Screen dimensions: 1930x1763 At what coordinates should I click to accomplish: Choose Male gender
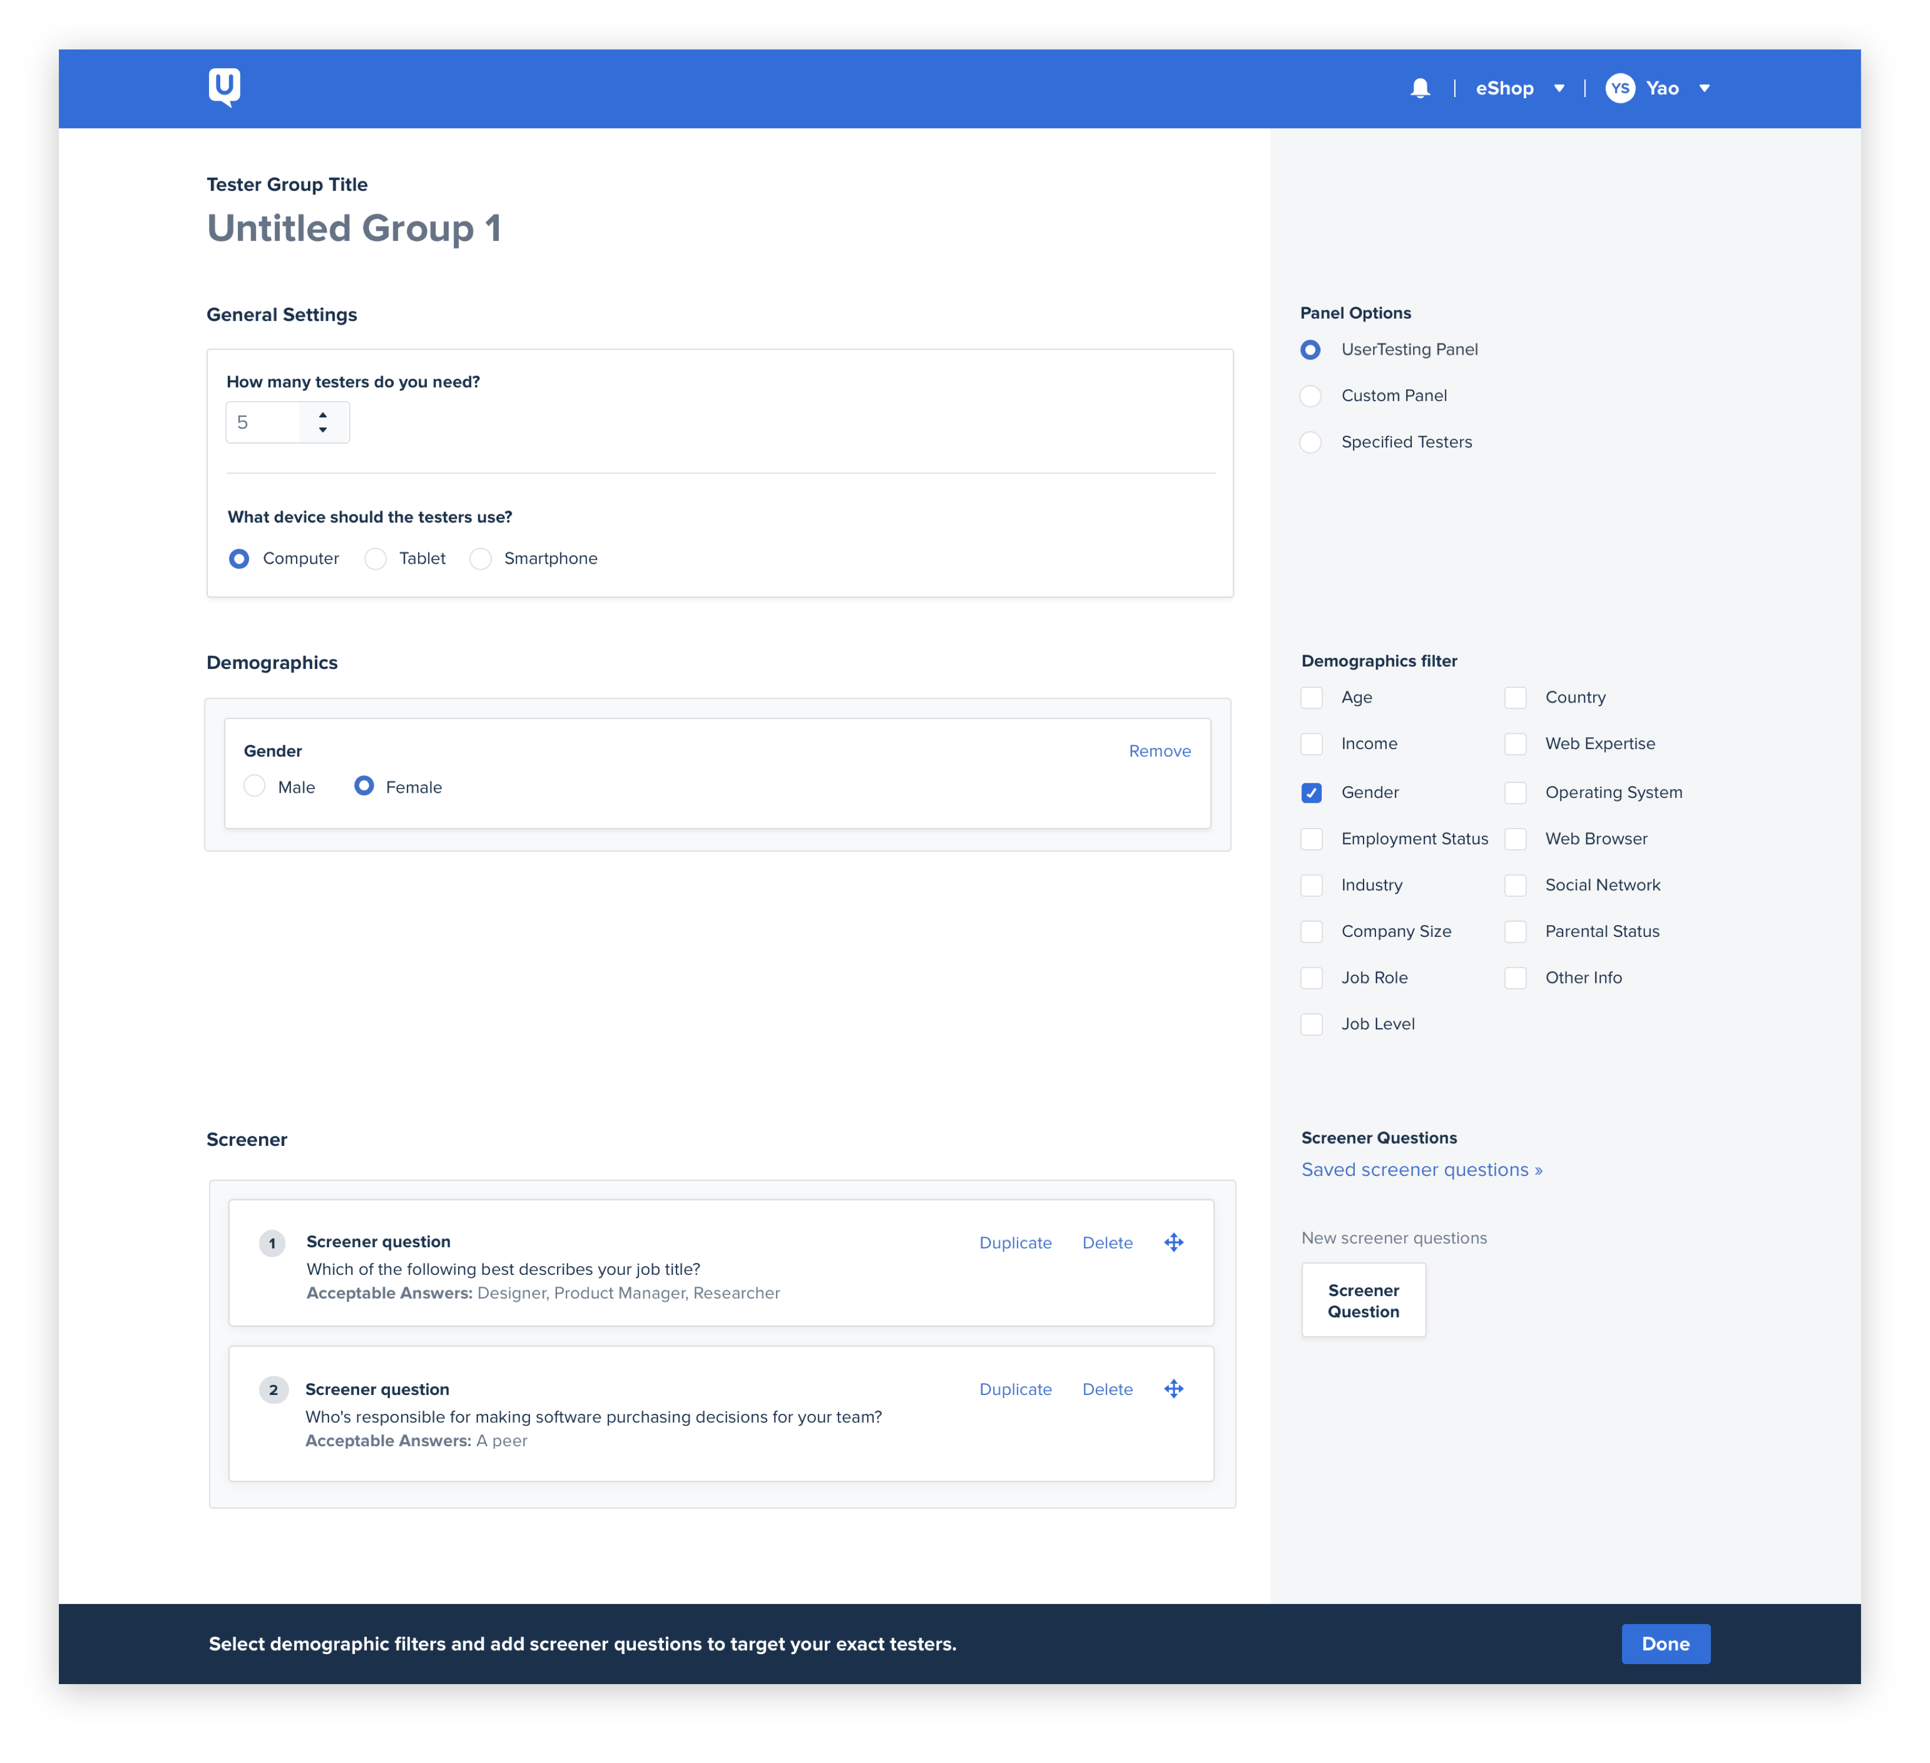pos(255,786)
